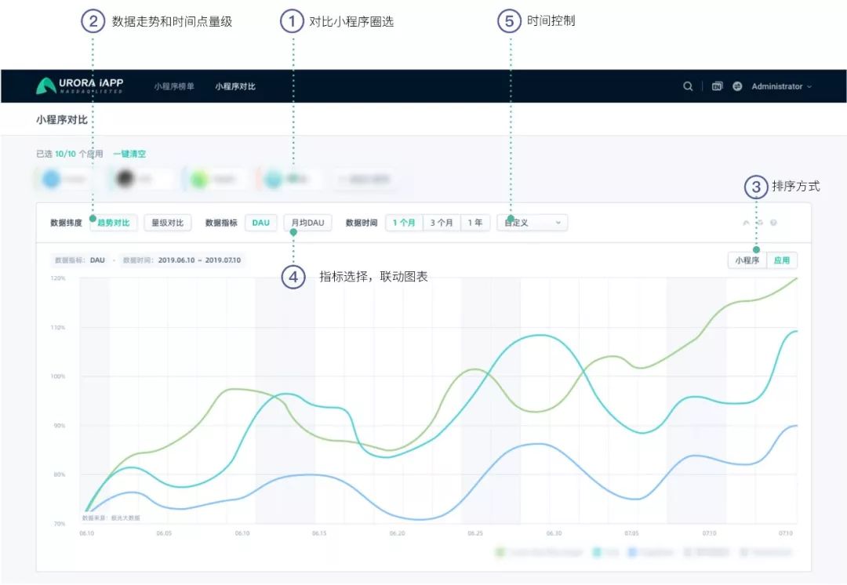Open the 自定义 custom time dropdown

532,223
